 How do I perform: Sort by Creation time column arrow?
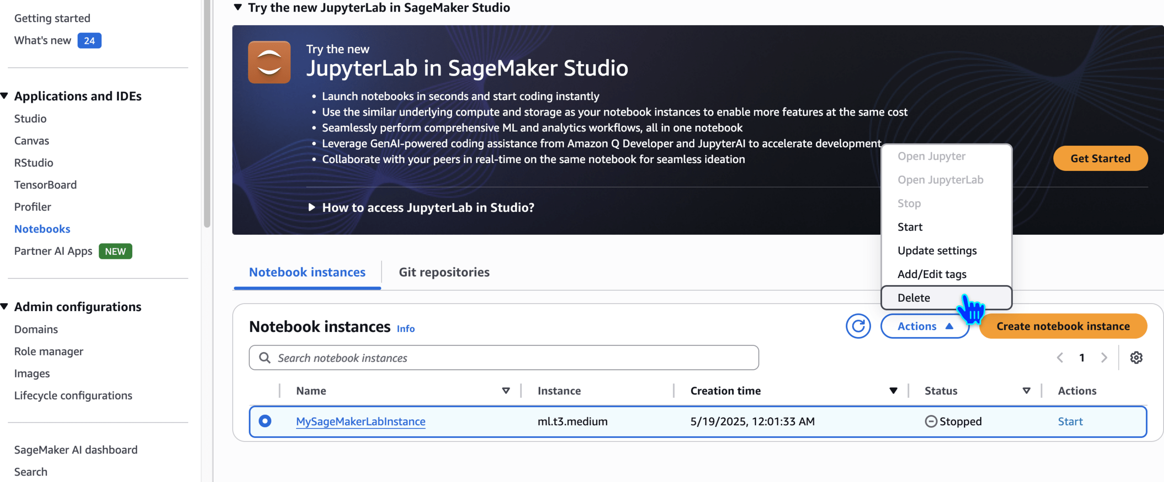(x=893, y=391)
